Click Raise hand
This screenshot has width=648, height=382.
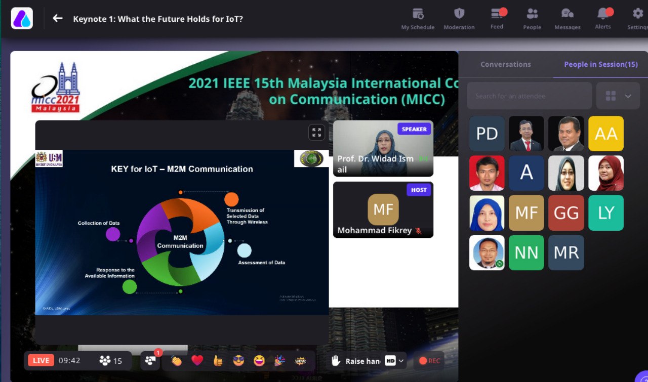click(x=355, y=361)
